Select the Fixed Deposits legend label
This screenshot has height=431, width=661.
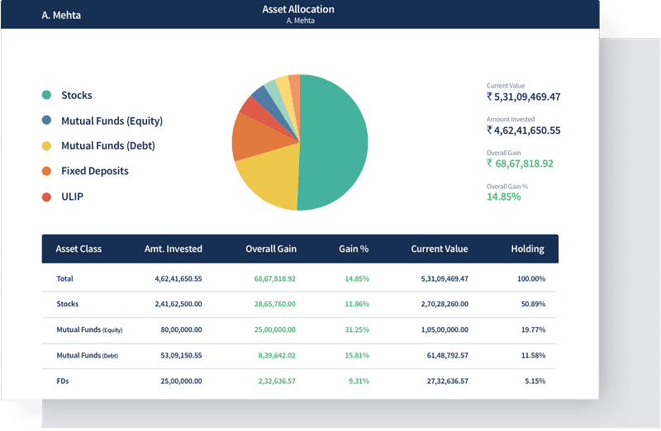point(95,171)
